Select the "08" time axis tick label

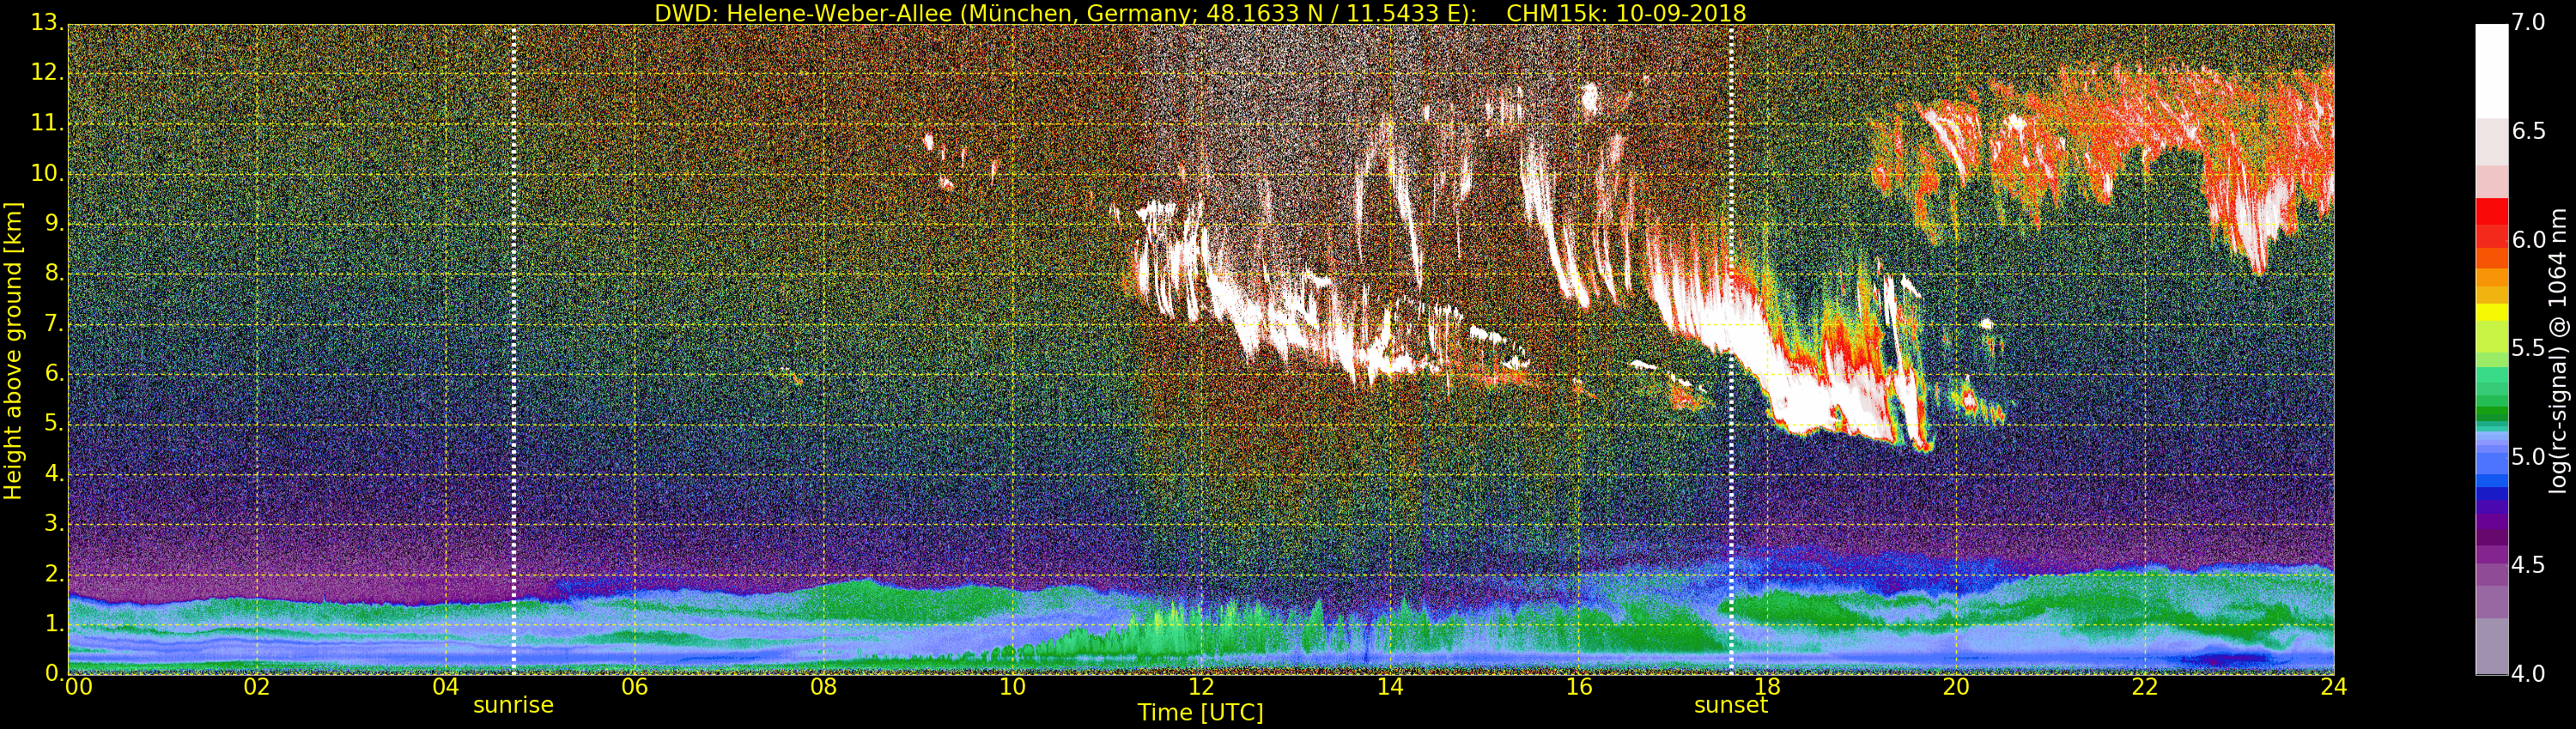pyautogui.click(x=823, y=687)
